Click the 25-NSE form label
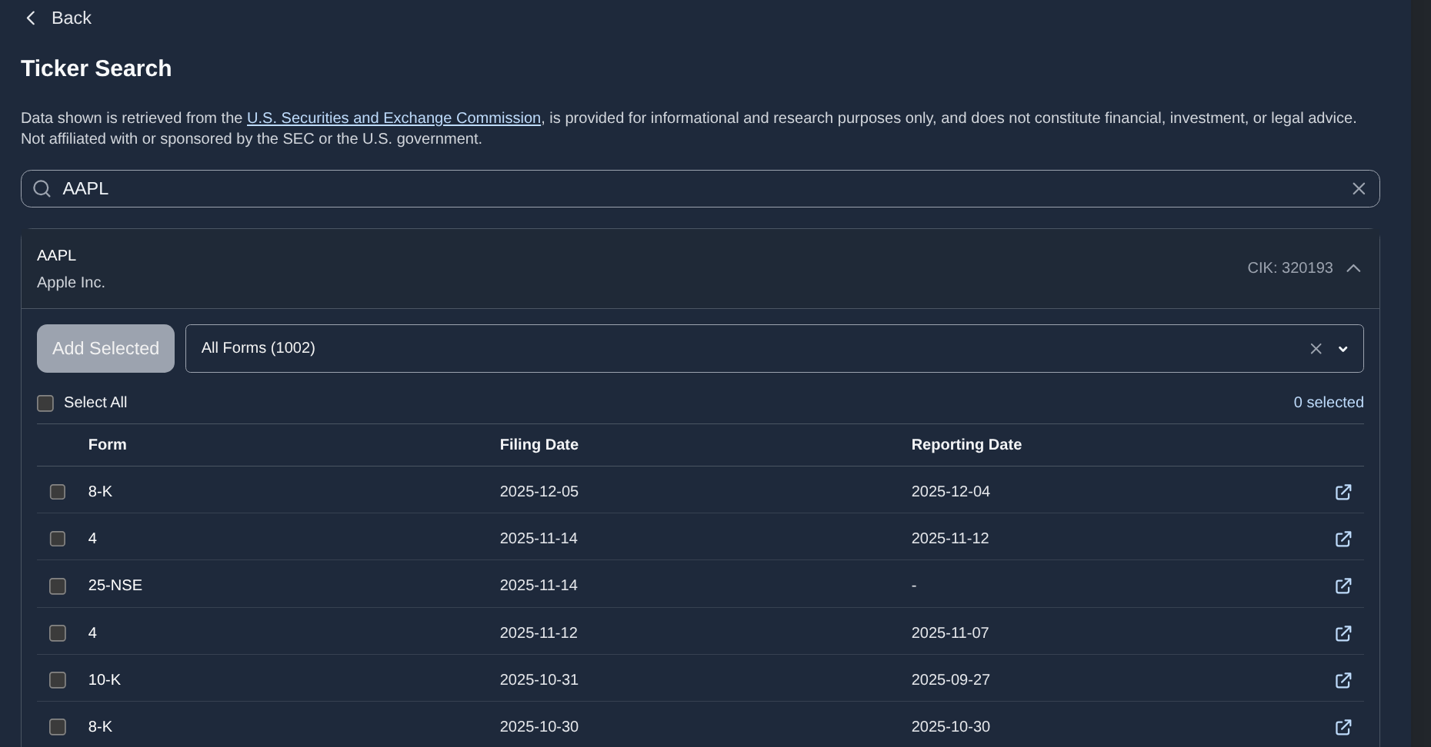This screenshot has width=1431, height=747. tap(115, 586)
